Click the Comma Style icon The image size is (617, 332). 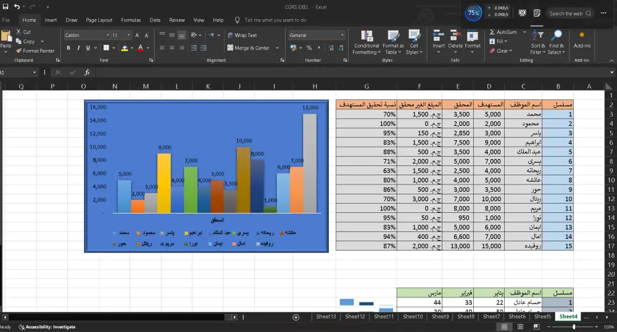(319, 48)
